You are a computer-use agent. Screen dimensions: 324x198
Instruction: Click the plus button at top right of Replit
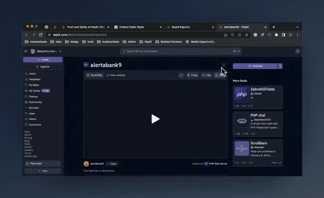tap(297, 51)
